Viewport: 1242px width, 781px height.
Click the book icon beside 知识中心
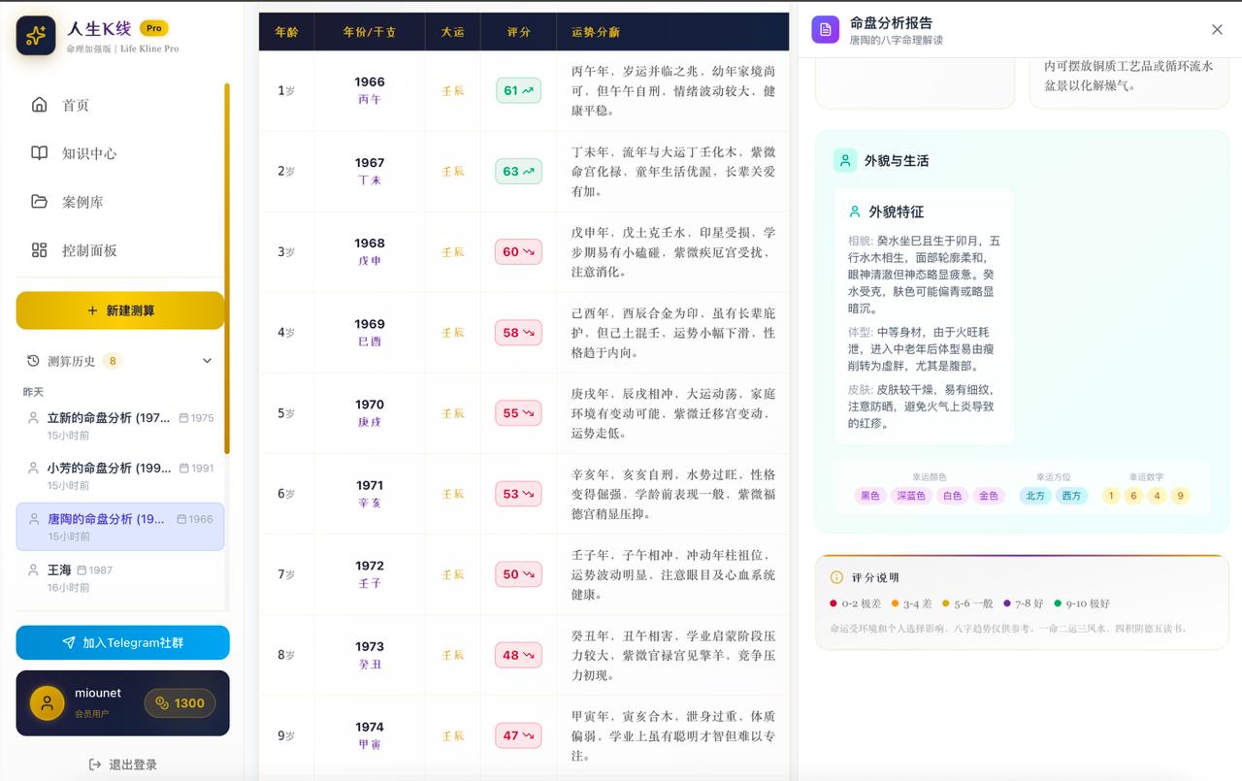40,153
